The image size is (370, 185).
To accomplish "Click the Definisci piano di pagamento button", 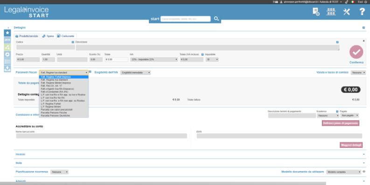I will (341, 123).
